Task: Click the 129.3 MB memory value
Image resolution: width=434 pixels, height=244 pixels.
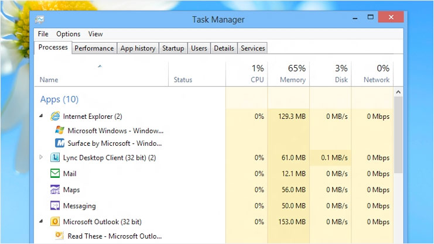Action: click(x=292, y=116)
